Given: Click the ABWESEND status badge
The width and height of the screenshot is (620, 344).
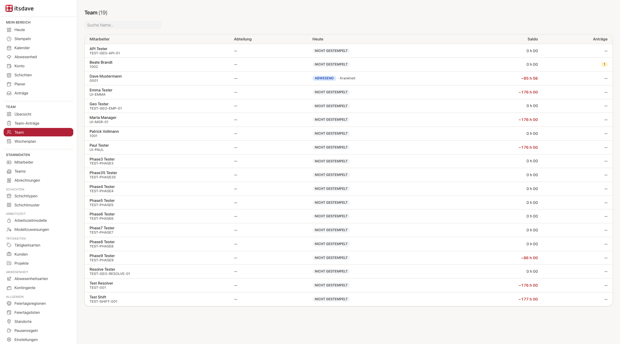Looking at the screenshot, I should tap(324, 78).
